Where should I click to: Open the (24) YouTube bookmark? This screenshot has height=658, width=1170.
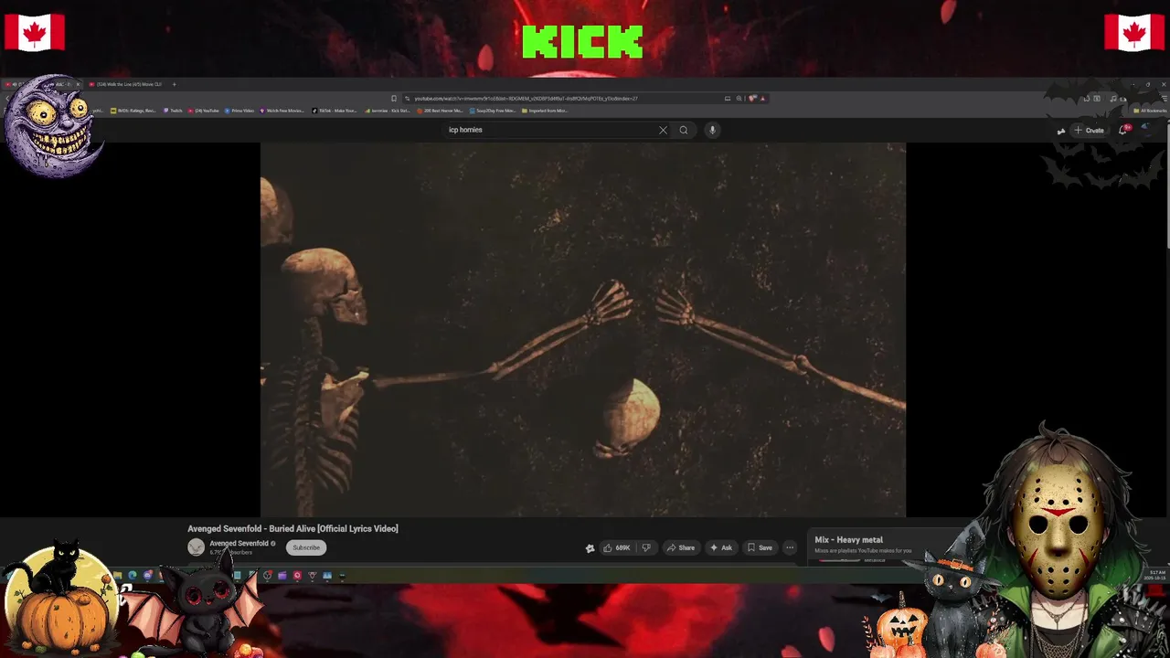204,111
